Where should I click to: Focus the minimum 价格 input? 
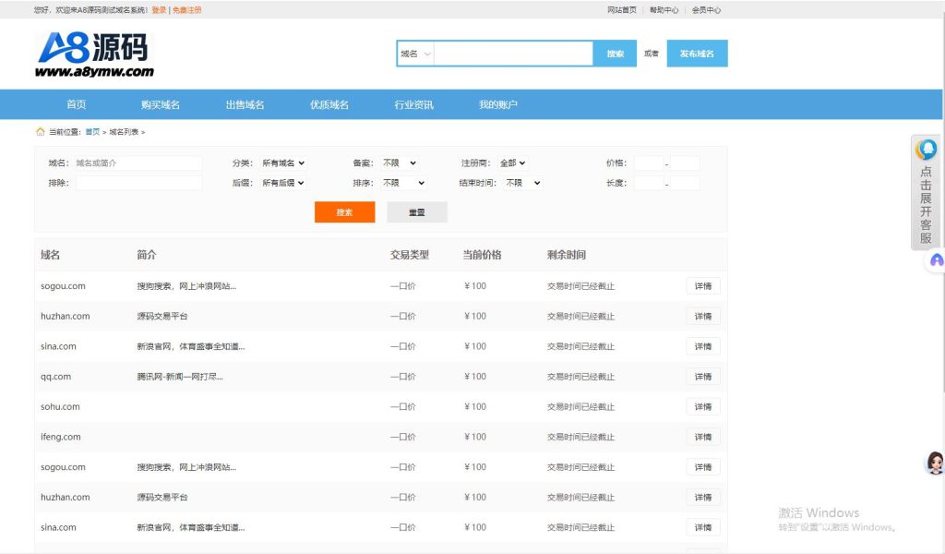(x=649, y=163)
